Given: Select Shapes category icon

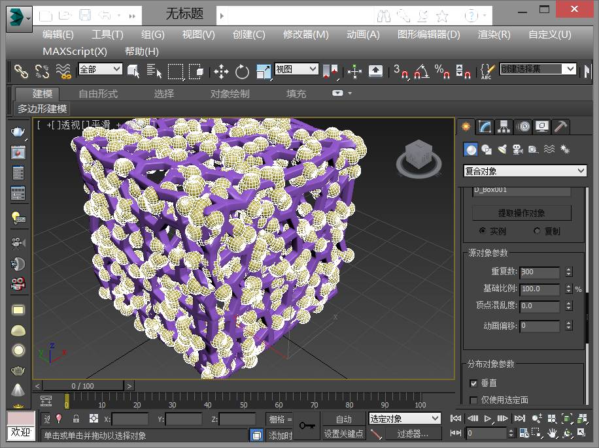Looking at the screenshot, I should 487,150.
